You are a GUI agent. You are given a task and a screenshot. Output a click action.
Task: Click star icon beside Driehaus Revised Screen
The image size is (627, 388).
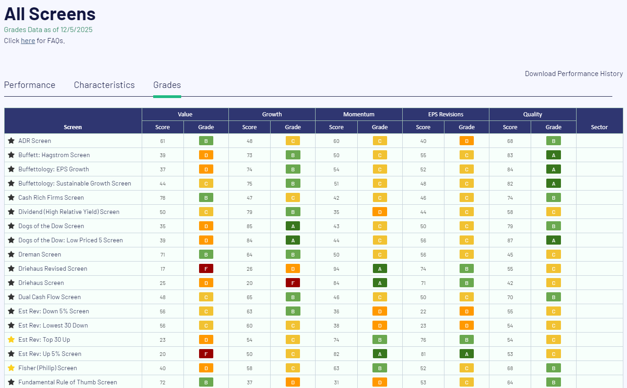pyautogui.click(x=11, y=268)
